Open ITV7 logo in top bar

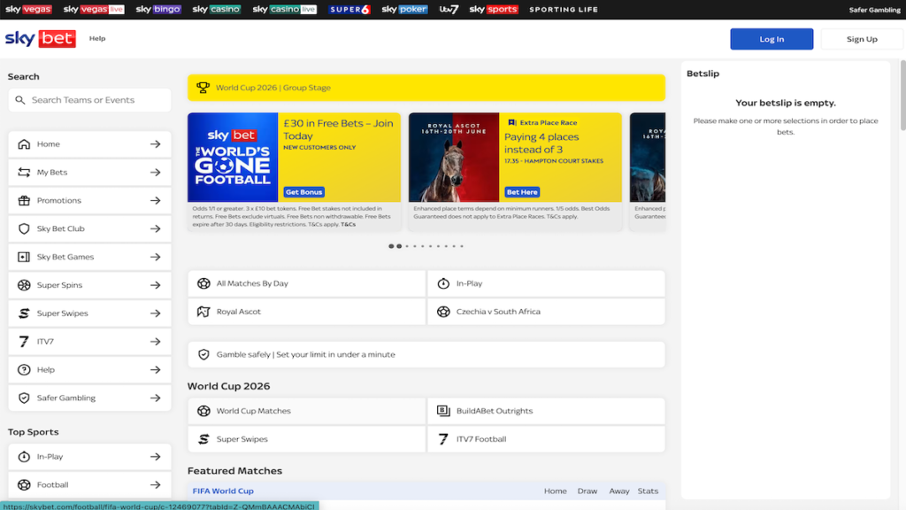coord(449,9)
